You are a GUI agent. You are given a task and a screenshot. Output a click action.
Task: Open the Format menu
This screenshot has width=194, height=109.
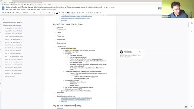click(x=23, y=9)
